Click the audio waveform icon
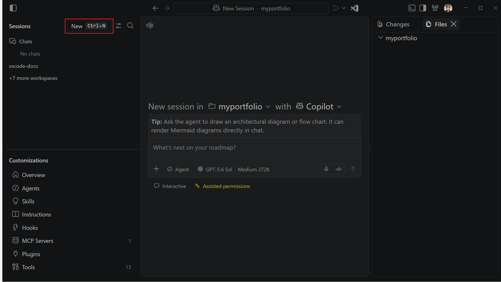This screenshot has height=282, width=501. click(339, 169)
